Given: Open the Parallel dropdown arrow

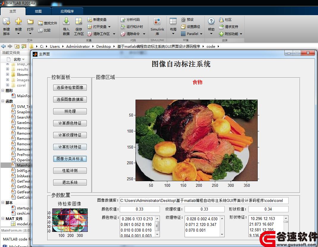Looking at the screenshot, I should point(201,34).
